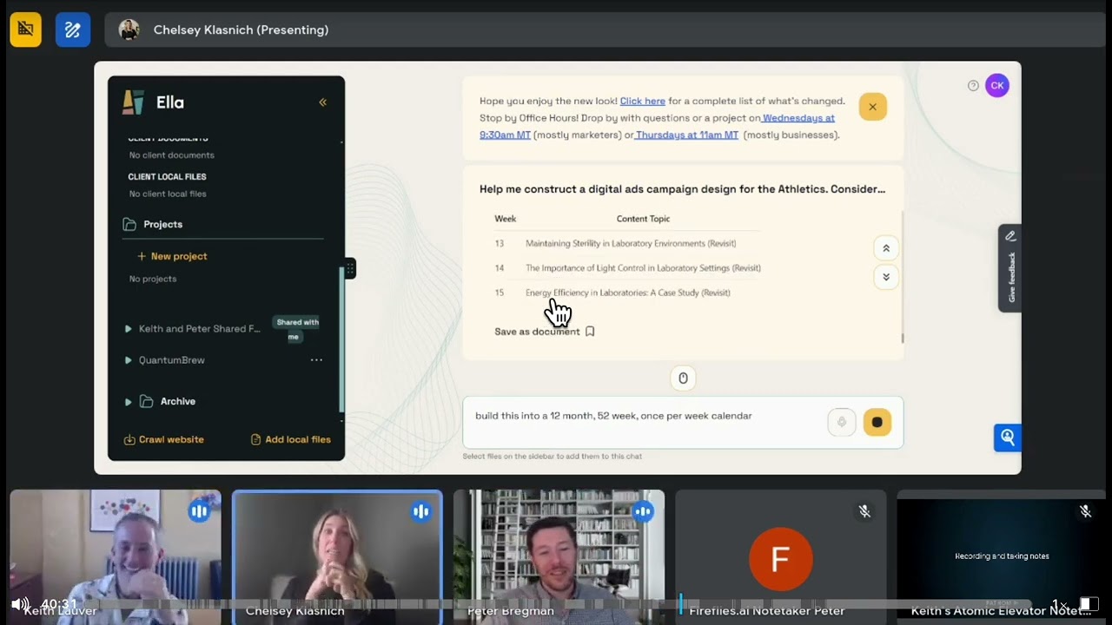Click 'No client local files' text
1112x625 pixels.
pos(168,194)
